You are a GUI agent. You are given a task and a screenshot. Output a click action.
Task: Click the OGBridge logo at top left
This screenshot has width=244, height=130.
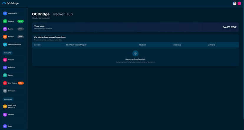(x=10, y=3)
